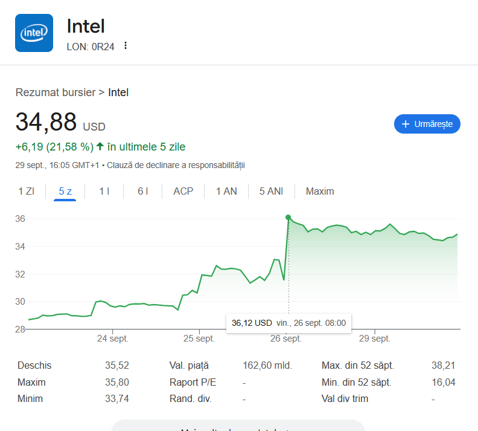Select the 5 z time range tab
478x431 pixels.
(x=65, y=191)
